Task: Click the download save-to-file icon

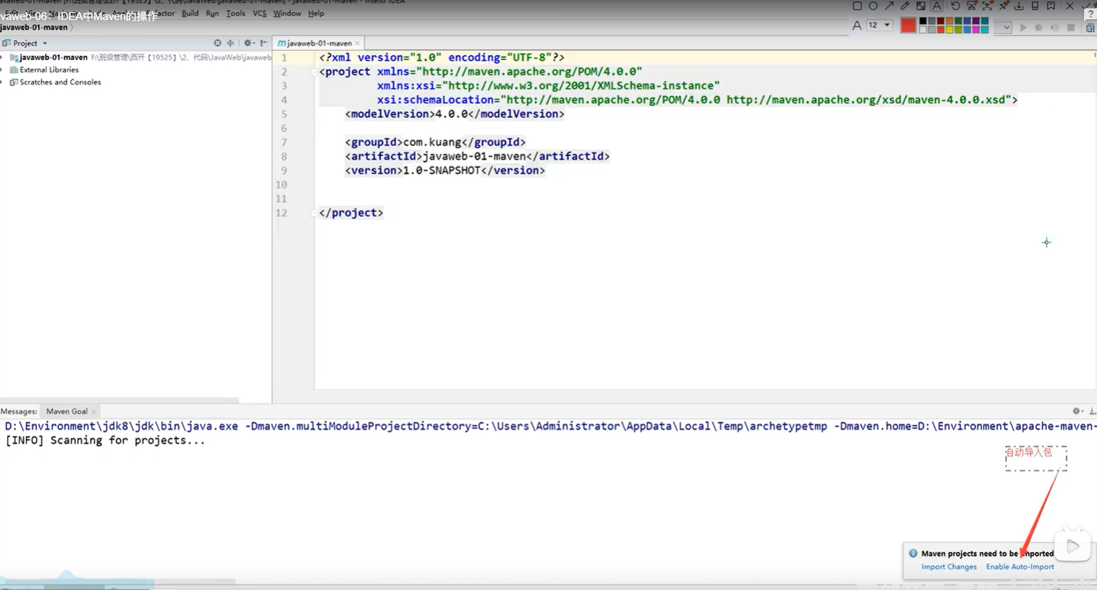Action: pyautogui.click(x=1019, y=6)
